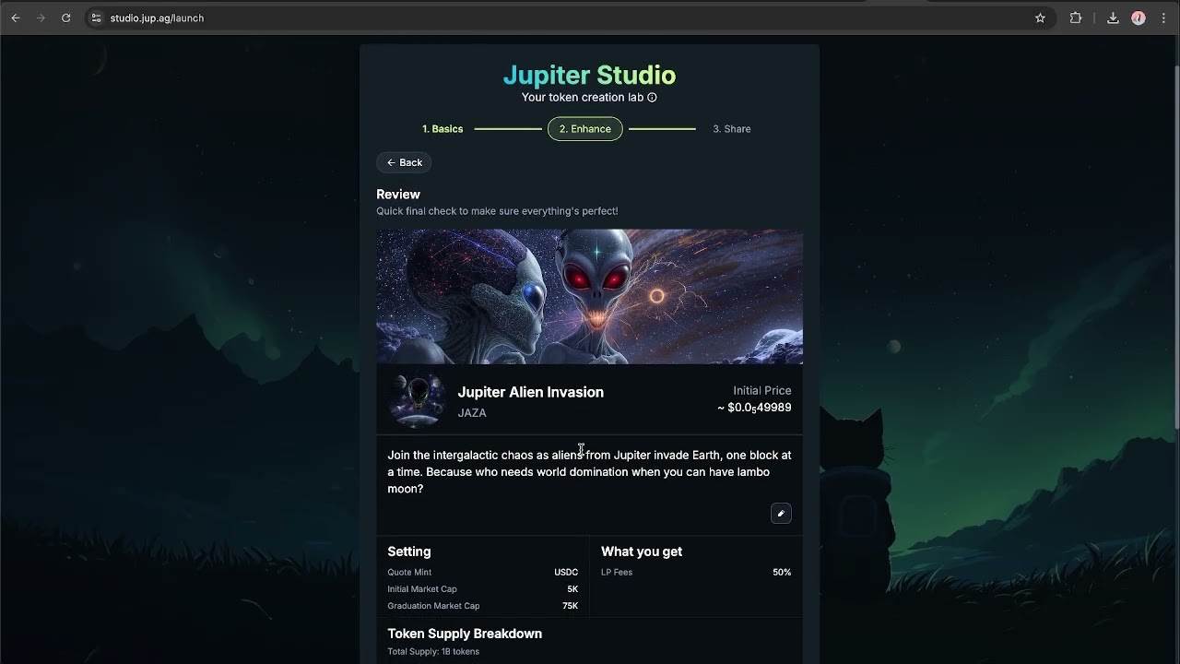Click the LP Fees 50% value
The height and width of the screenshot is (664, 1180).
[782, 573]
